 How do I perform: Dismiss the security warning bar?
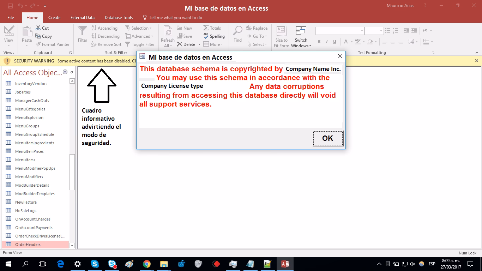pyautogui.click(x=477, y=61)
